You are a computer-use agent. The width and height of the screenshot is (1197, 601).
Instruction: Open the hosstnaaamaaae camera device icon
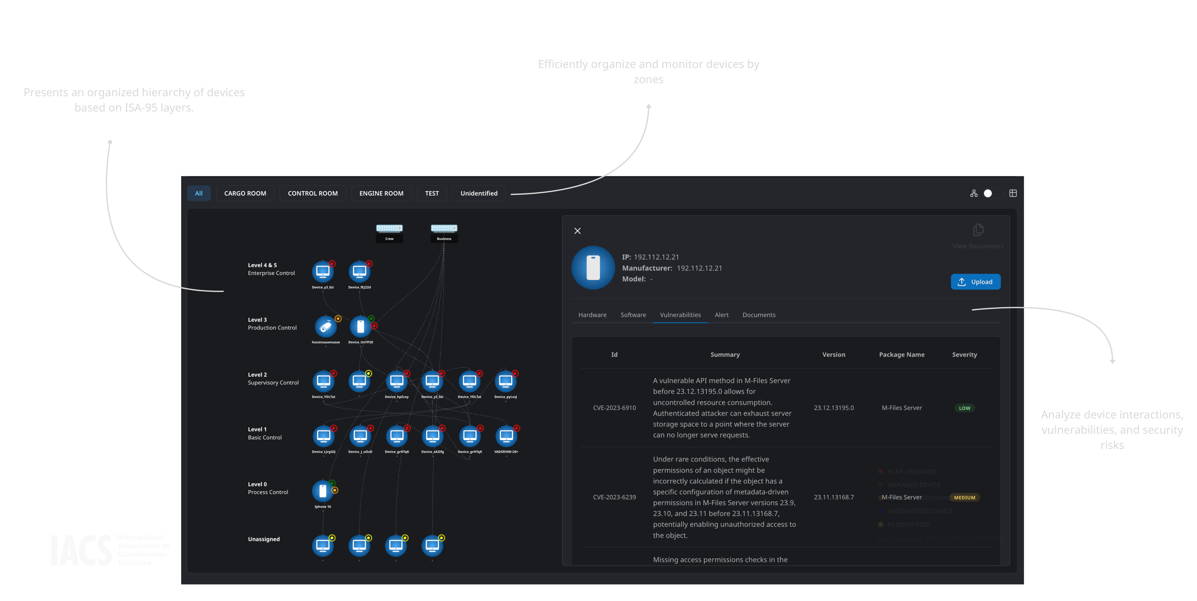coord(325,327)
